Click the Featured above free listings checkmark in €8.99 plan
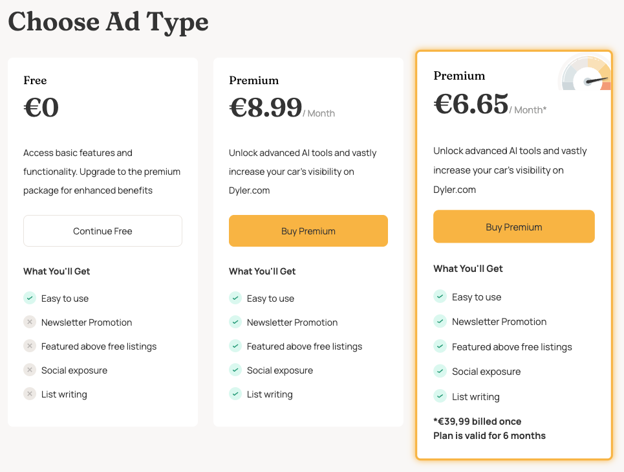 click(x=235, y=346)
